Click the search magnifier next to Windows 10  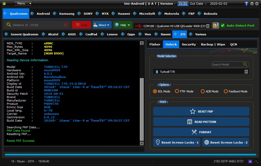(9, 25)
